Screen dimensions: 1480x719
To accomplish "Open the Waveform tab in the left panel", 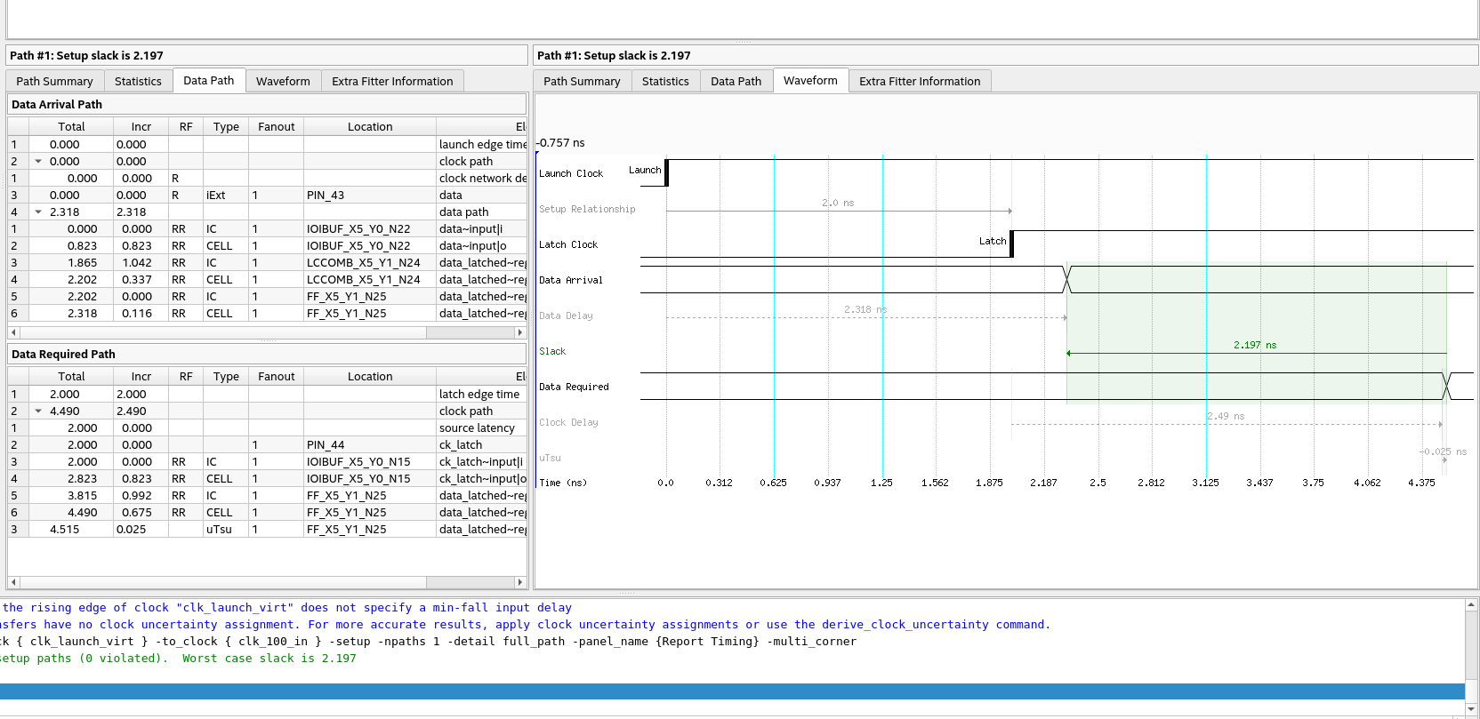I will pyautogui.click(x=283, y=81).
